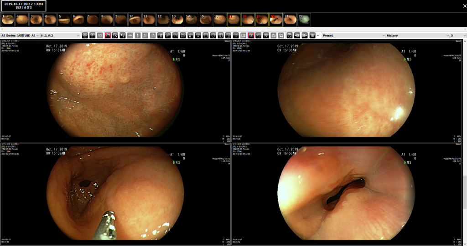The image size is (467, 246).
Task: Close the viewer with the X button
Action: [x=465, y=6]
